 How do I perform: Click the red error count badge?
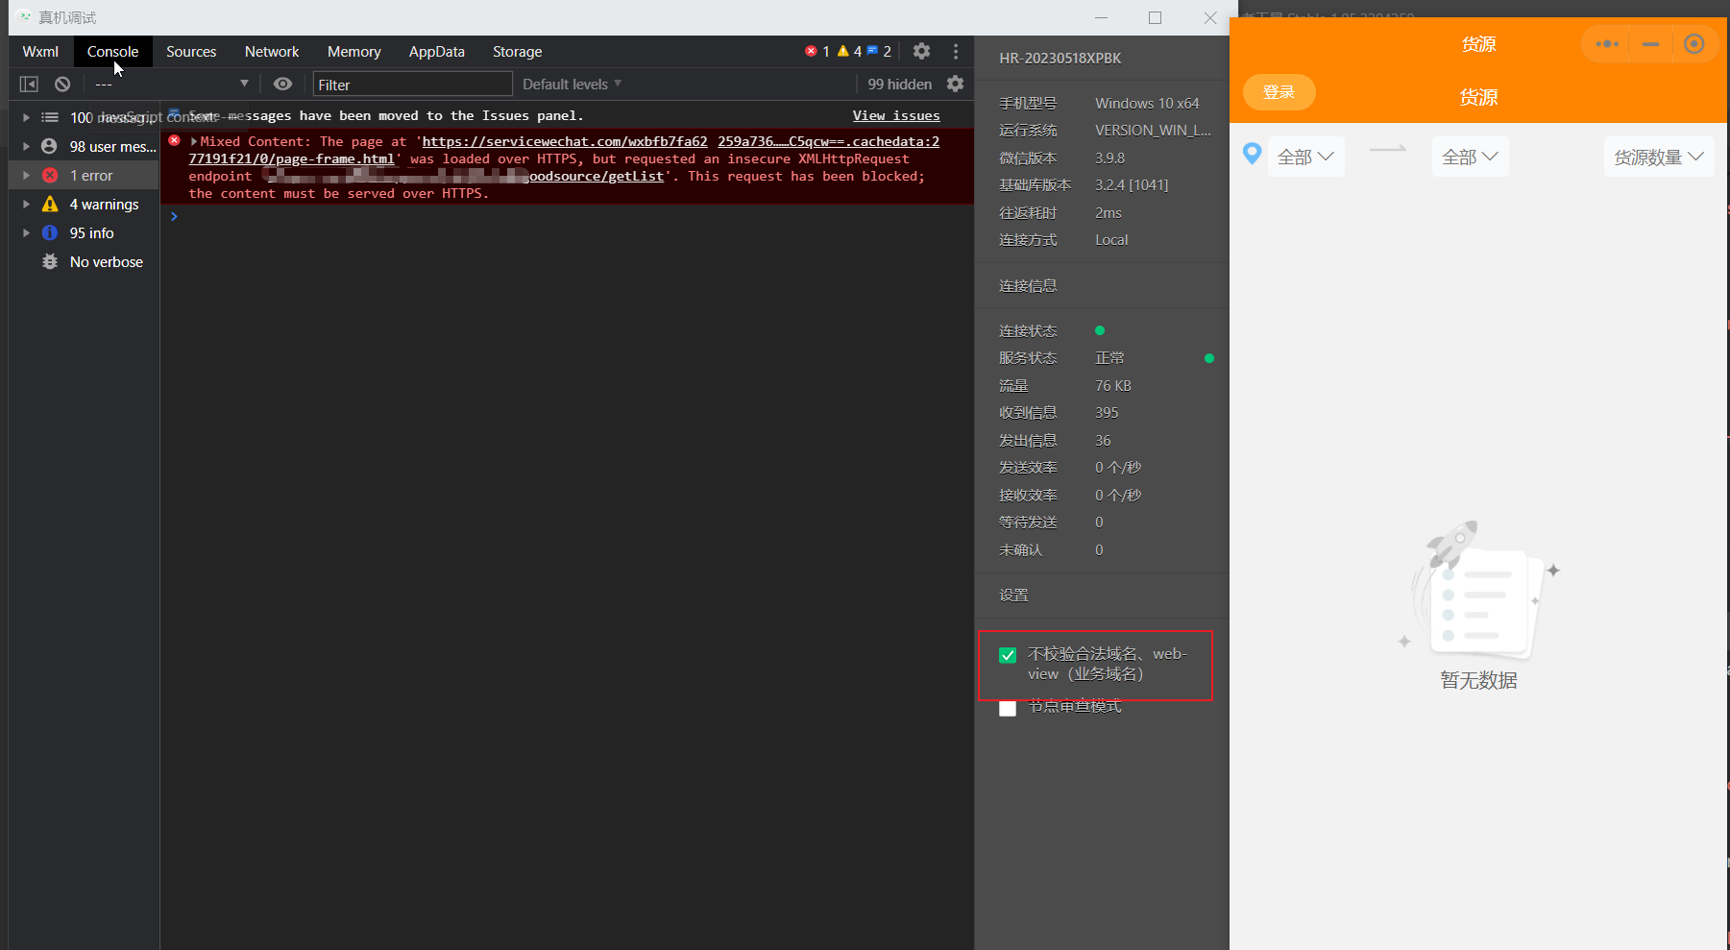pos(817,51)
